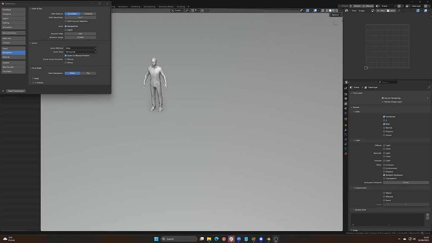The width and height of the screenshot is (432, 243).
Task: Enable Invert Zoom Direction Wheel checkbox
Action: click(65, 62)
